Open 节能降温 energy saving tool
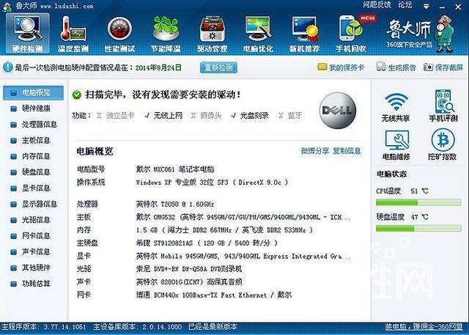 point(166,34)
